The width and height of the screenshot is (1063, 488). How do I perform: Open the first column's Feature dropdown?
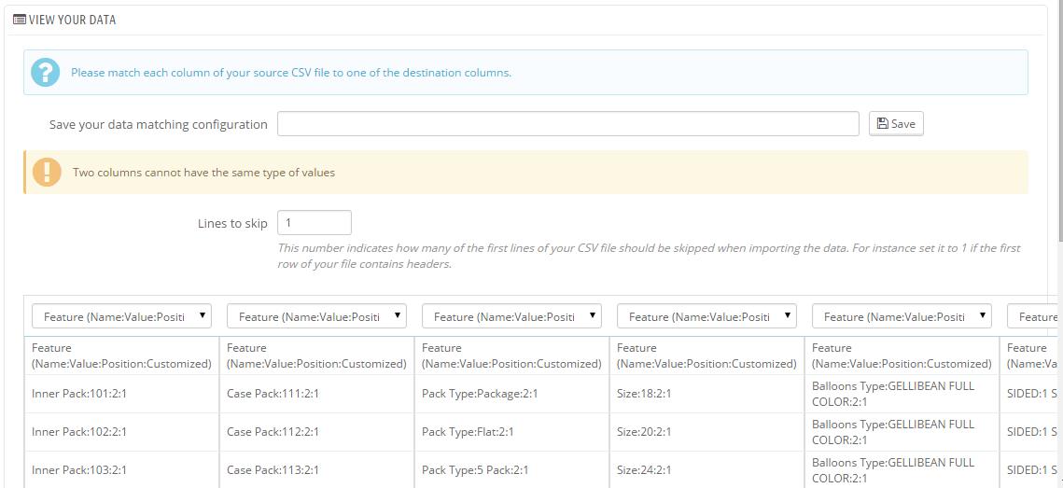pyautogui.click(x=122, y=316)
